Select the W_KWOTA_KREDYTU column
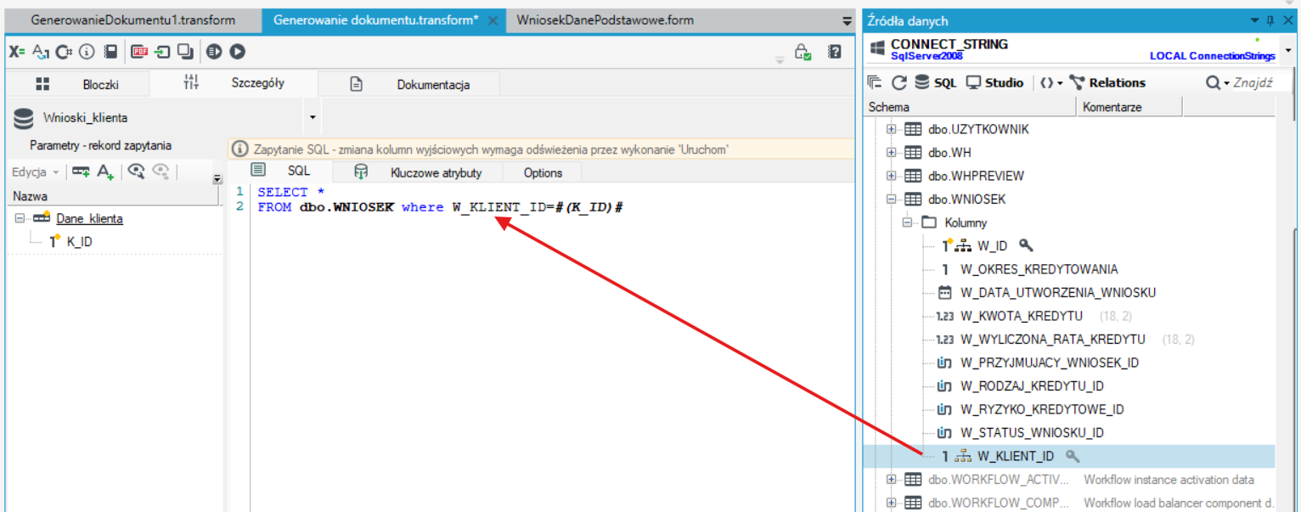Viewport: 1301px width, 512px height. pyautogui.click(x=1022, y=316)
